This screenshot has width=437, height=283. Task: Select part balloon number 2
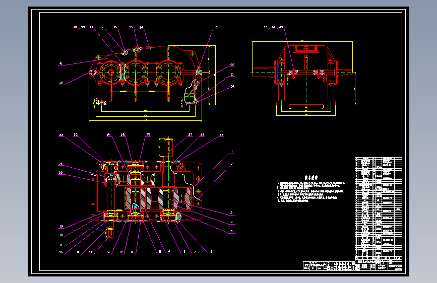[232, 164]
